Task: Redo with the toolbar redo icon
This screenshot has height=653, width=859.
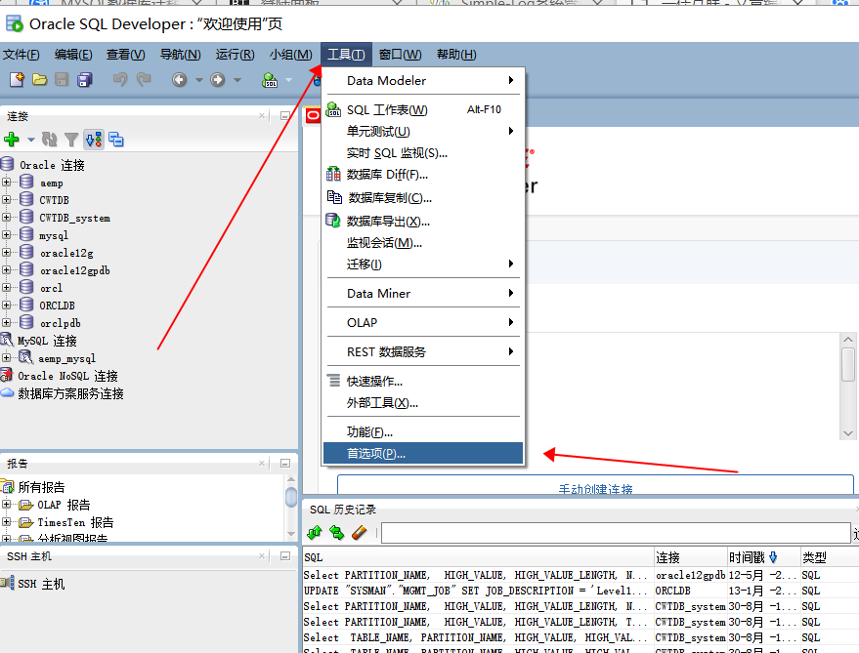Action: [x=144, y=80]
